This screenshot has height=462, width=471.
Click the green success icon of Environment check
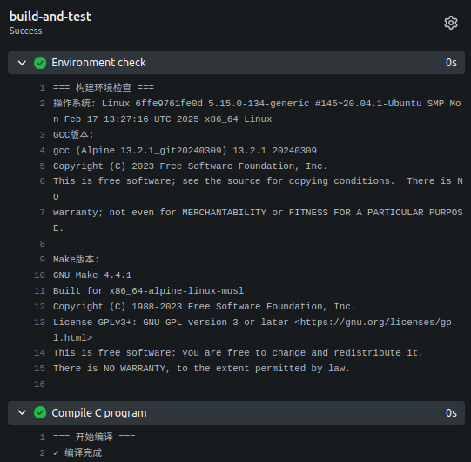coord(40,63)
